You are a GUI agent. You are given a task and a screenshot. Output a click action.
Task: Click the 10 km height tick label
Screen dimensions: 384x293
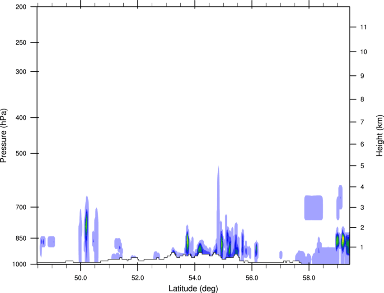[x=364, y=52]
